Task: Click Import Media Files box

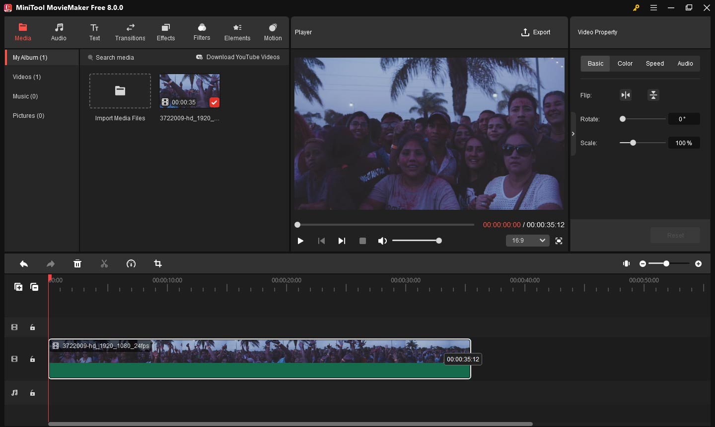Action: coord(120,91)
